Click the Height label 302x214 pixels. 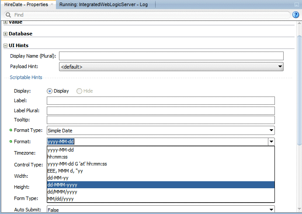21,187
